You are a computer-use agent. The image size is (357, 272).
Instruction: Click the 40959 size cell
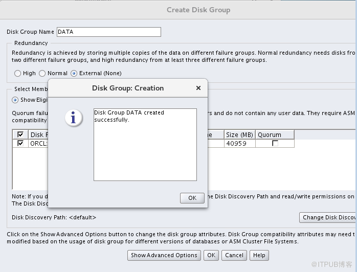point(240,144)
